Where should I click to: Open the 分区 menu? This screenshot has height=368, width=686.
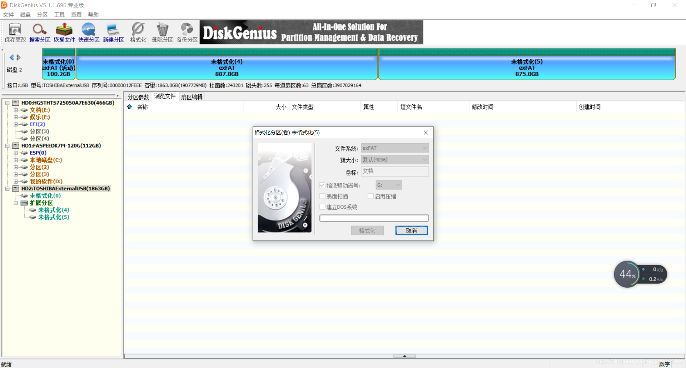[x=42, y=15]
